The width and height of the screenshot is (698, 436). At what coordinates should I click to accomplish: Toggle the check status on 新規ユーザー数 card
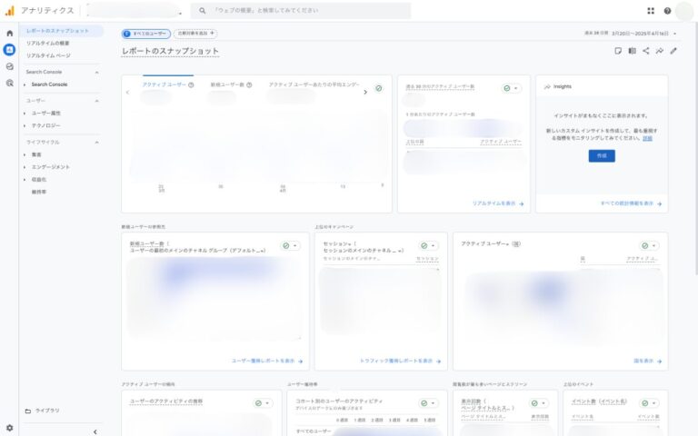(x=290, y=245)
